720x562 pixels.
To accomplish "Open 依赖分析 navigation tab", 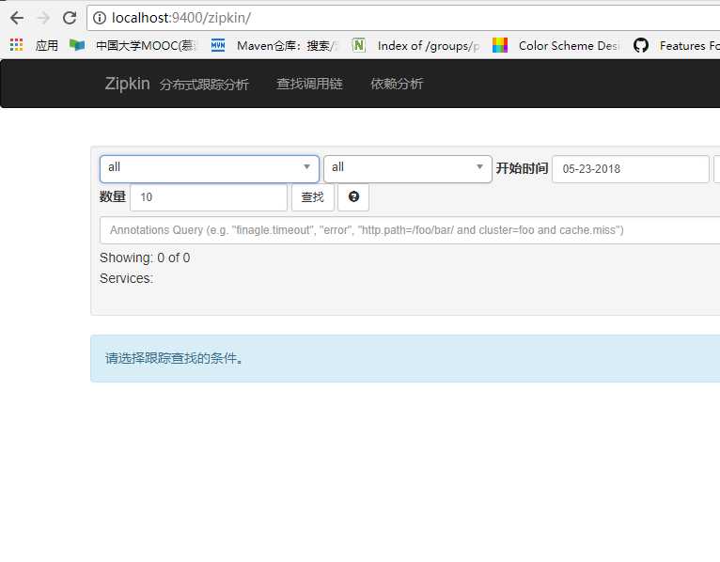I will (x=397, y=84).
